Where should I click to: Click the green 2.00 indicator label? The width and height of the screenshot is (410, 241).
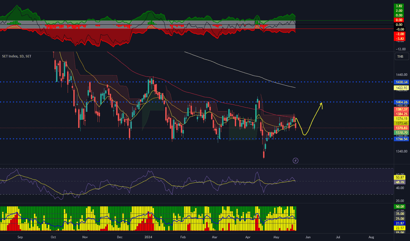click(399, 11)
